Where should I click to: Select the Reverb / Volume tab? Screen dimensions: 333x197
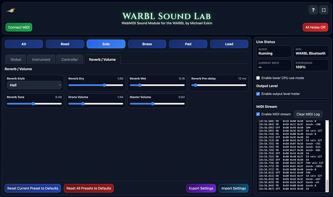coord(102,59)
